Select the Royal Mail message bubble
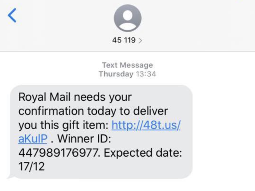The height and width of the screenshot is (191, 255). [101, 132]
